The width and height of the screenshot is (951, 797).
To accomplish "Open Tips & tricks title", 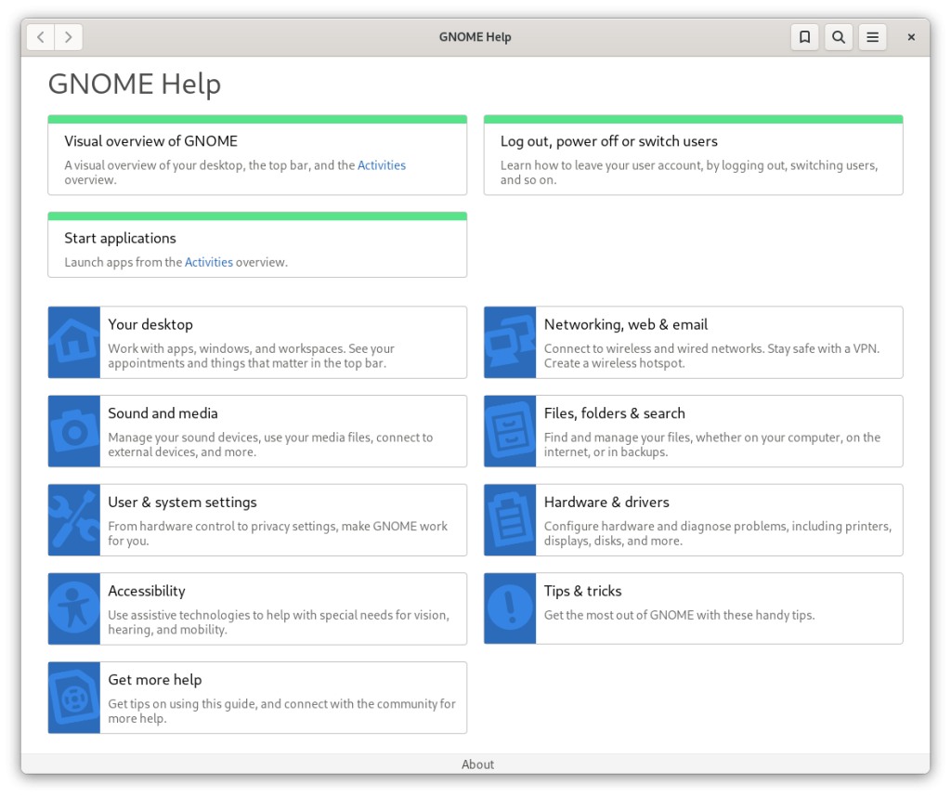I will (583, 591).
